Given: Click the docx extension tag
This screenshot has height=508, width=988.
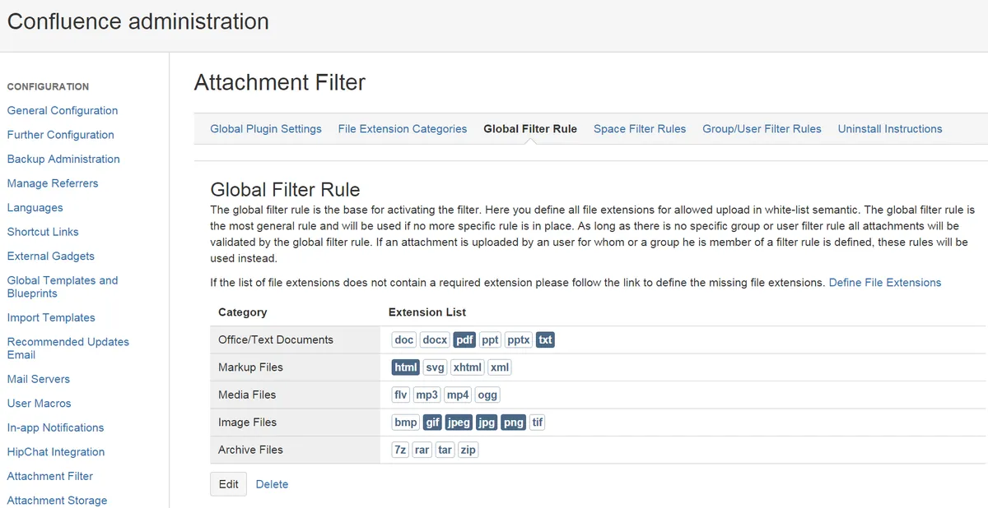Looking at the screenshot, I should (435, 339).
